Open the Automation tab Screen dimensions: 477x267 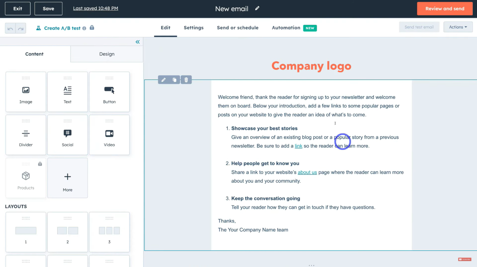coord(286,28)
